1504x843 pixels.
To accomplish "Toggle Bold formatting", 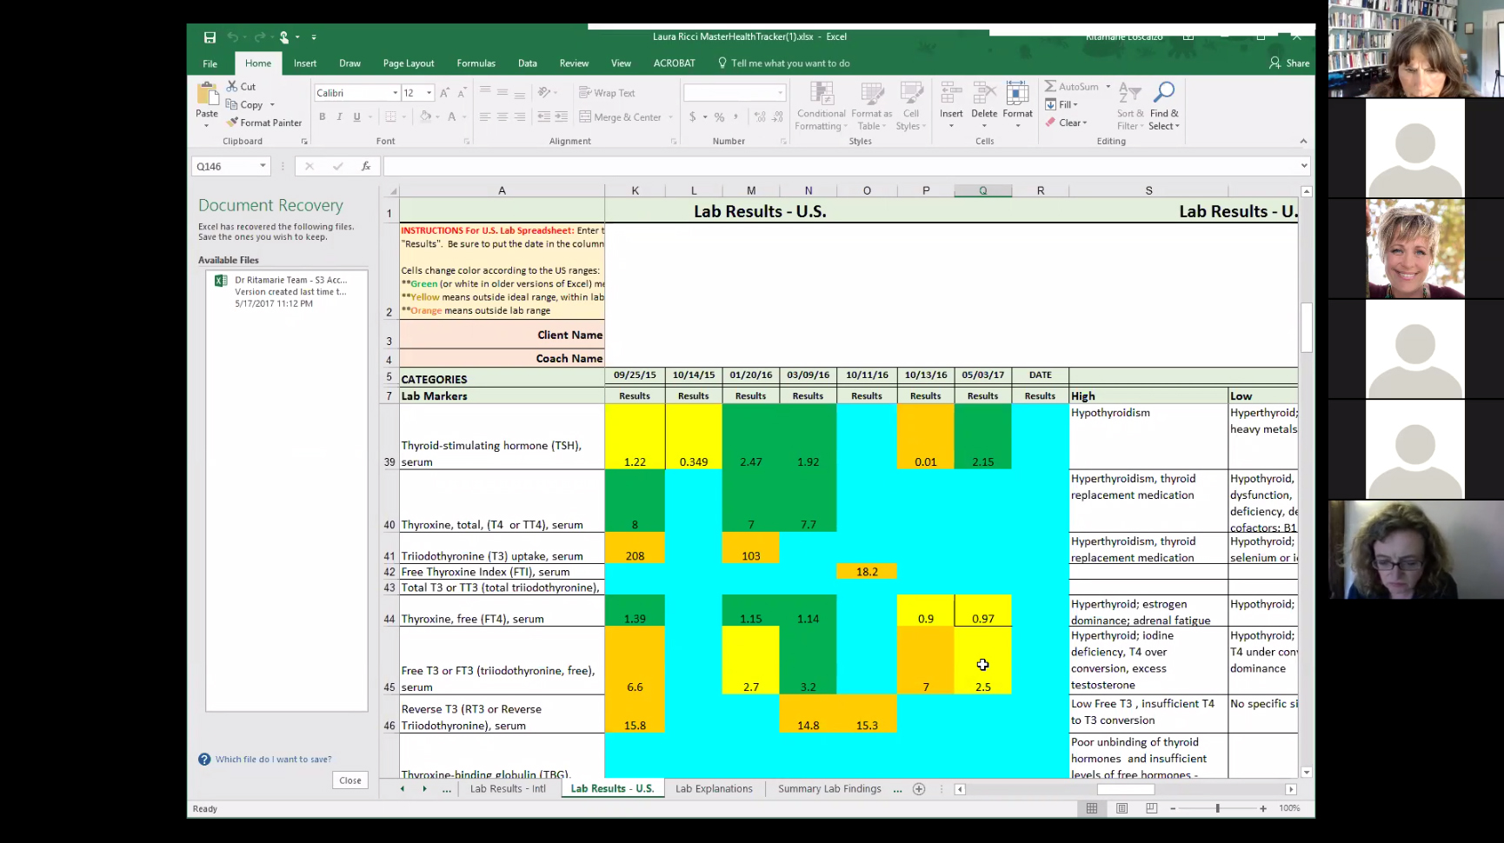I will pyautogui.click(x=323, y=116).
